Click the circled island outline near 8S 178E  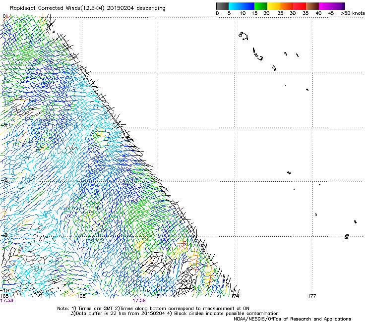pos(347,237)
